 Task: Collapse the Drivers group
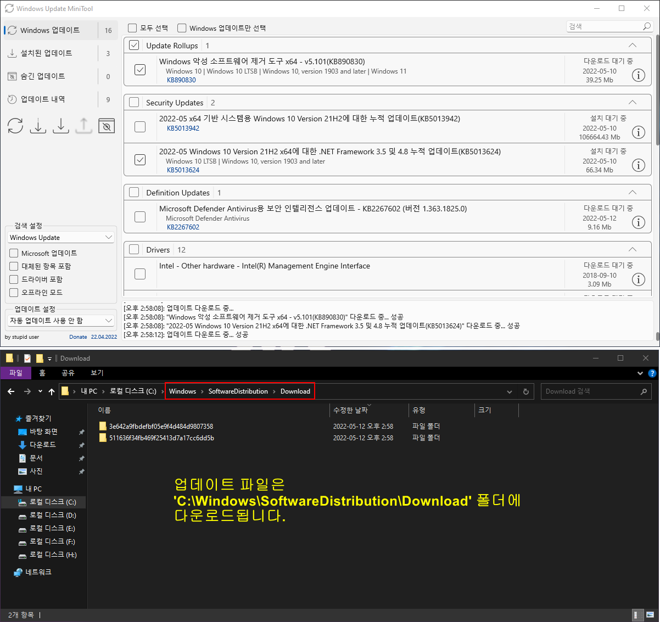point(633,250)
